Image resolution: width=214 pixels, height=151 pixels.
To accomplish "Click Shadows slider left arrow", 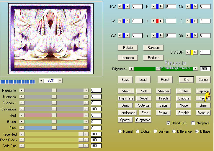I will click(x=22, y=103).
